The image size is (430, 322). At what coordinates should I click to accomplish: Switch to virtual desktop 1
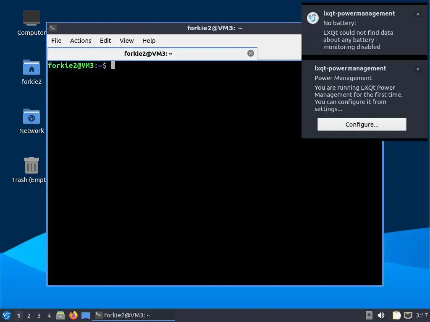point(18,316)
